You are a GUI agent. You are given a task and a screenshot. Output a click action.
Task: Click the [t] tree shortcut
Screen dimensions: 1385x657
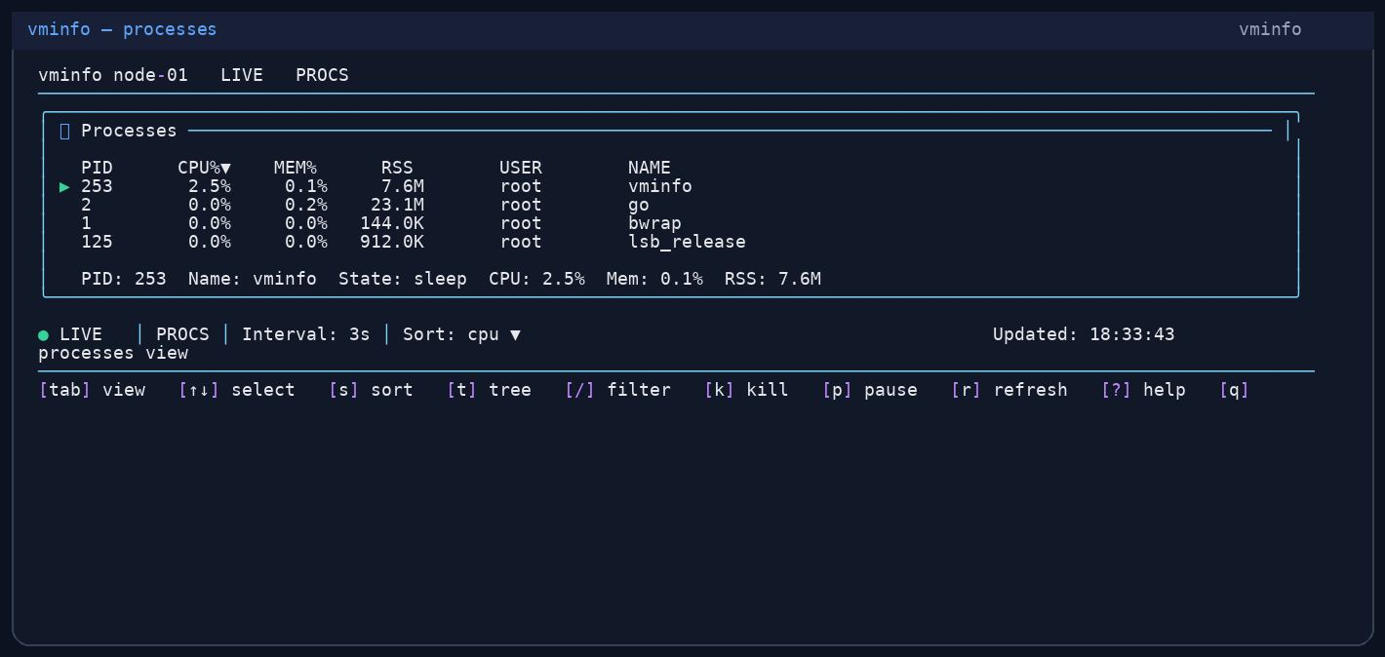click(x=489, y=390)
